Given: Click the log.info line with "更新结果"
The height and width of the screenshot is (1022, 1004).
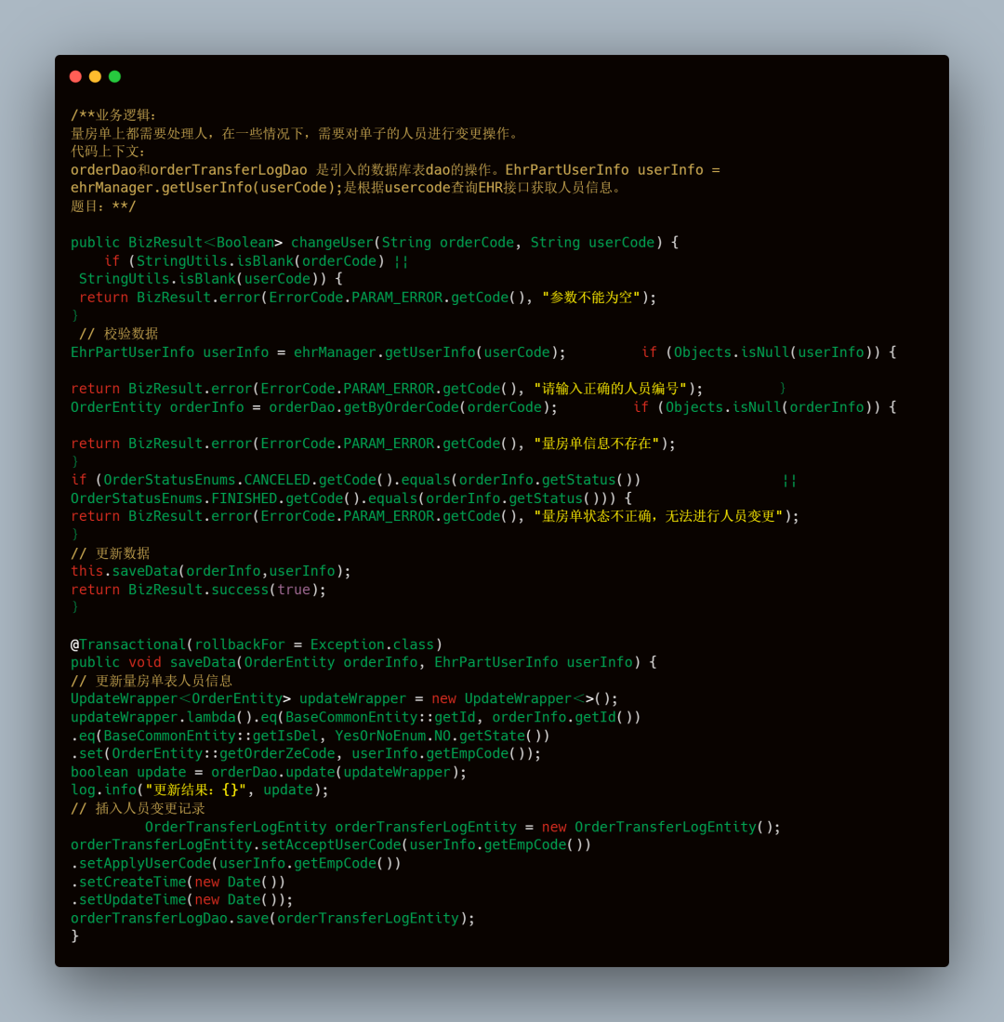Looking at the screenshot, I should (199, 790).
